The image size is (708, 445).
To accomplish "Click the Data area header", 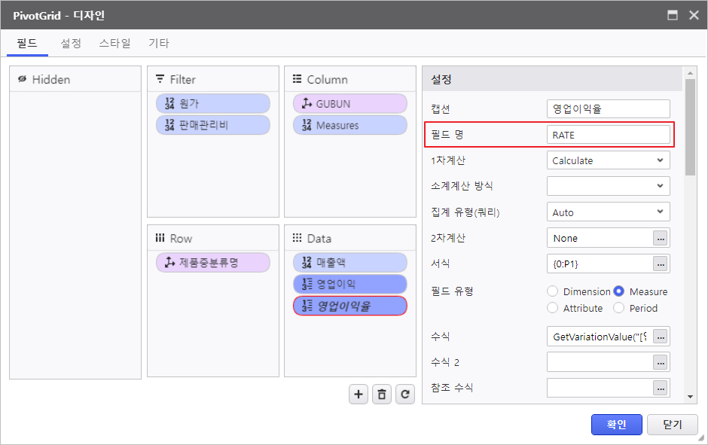I will point(350,238).
